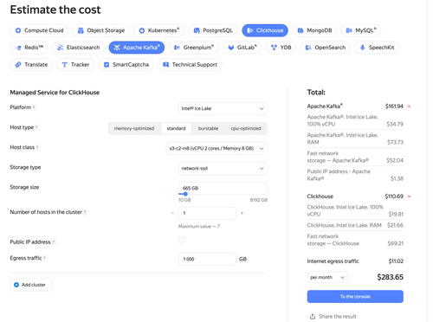Click the Redis chip icon
433x322 pixels.
pyautogui.click(x=18, y=48)
